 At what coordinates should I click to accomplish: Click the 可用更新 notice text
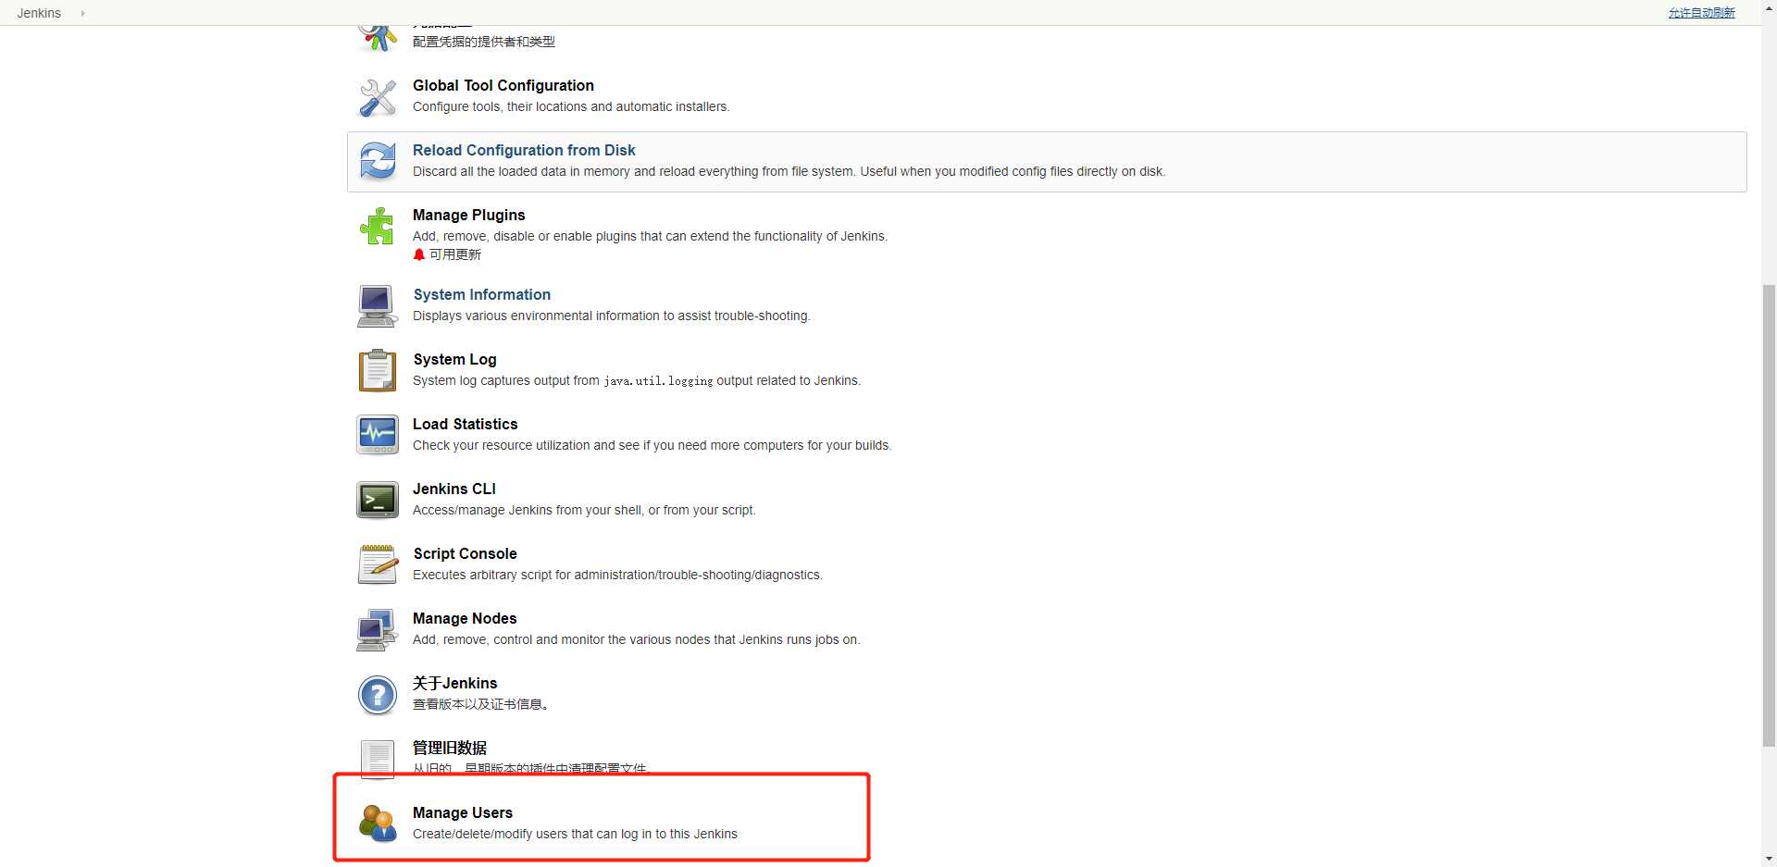click(455, 254)
